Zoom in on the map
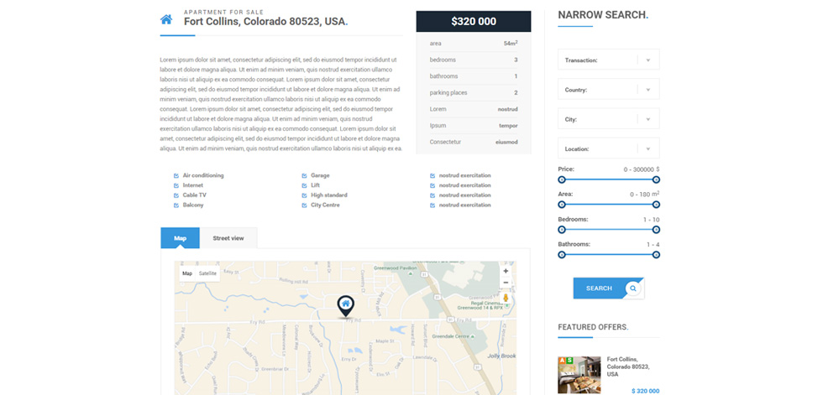Image resolution: width=823 pixels, height=395 pixels. [506, 271]
